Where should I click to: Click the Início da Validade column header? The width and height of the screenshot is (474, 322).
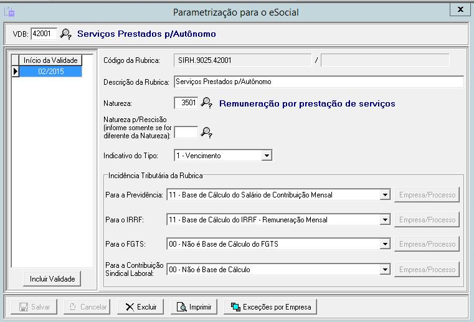[50, 60]
